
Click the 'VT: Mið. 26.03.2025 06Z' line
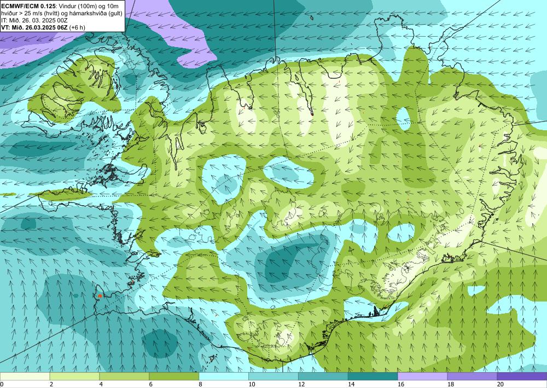point(34,27)
